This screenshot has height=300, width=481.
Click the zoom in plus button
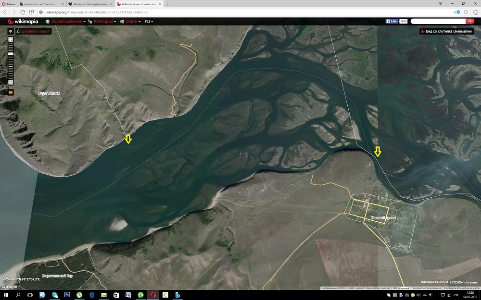pyautogui.click(x=11, y=39)
